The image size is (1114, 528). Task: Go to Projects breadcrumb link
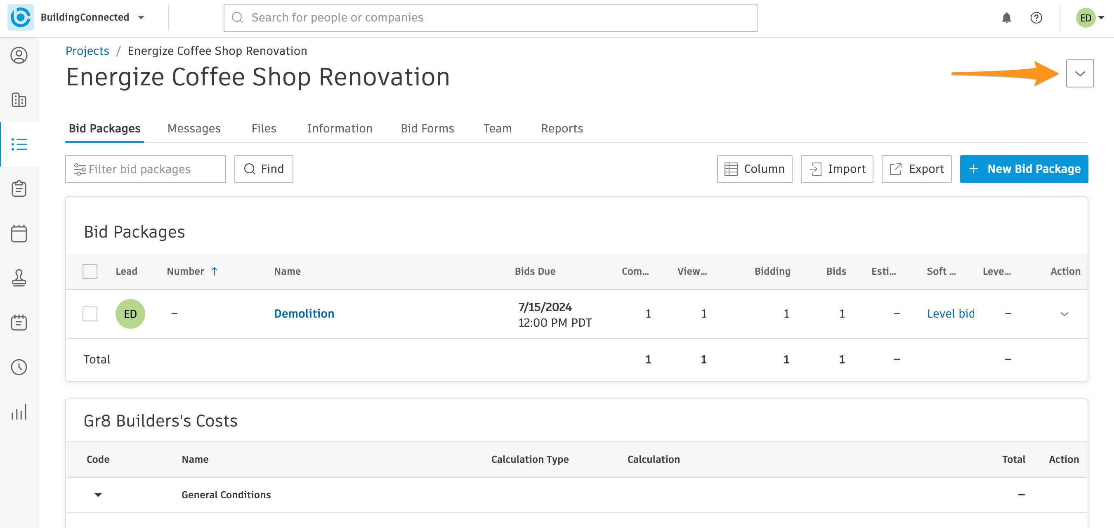coord(87,51)
